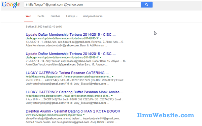This screenshot has height=126, width=202.
Task: Click snippet text 'yusufdians8@gmail.com'
Action: point(61,65)
